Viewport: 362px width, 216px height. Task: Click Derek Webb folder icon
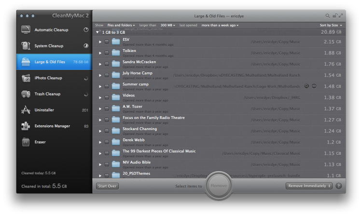click(116, 142)
